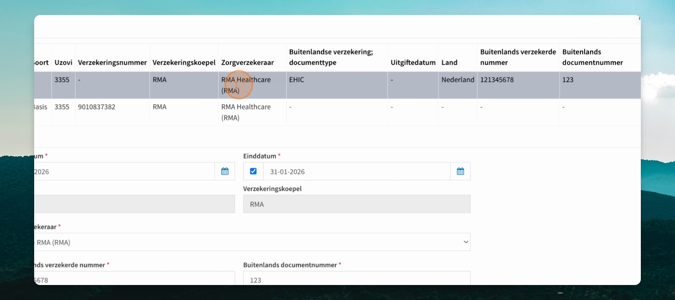Screen dimensions: 675x300
Task: Select the EHIC document type cell
Action: pyautogui.click(x=337, y=85)
